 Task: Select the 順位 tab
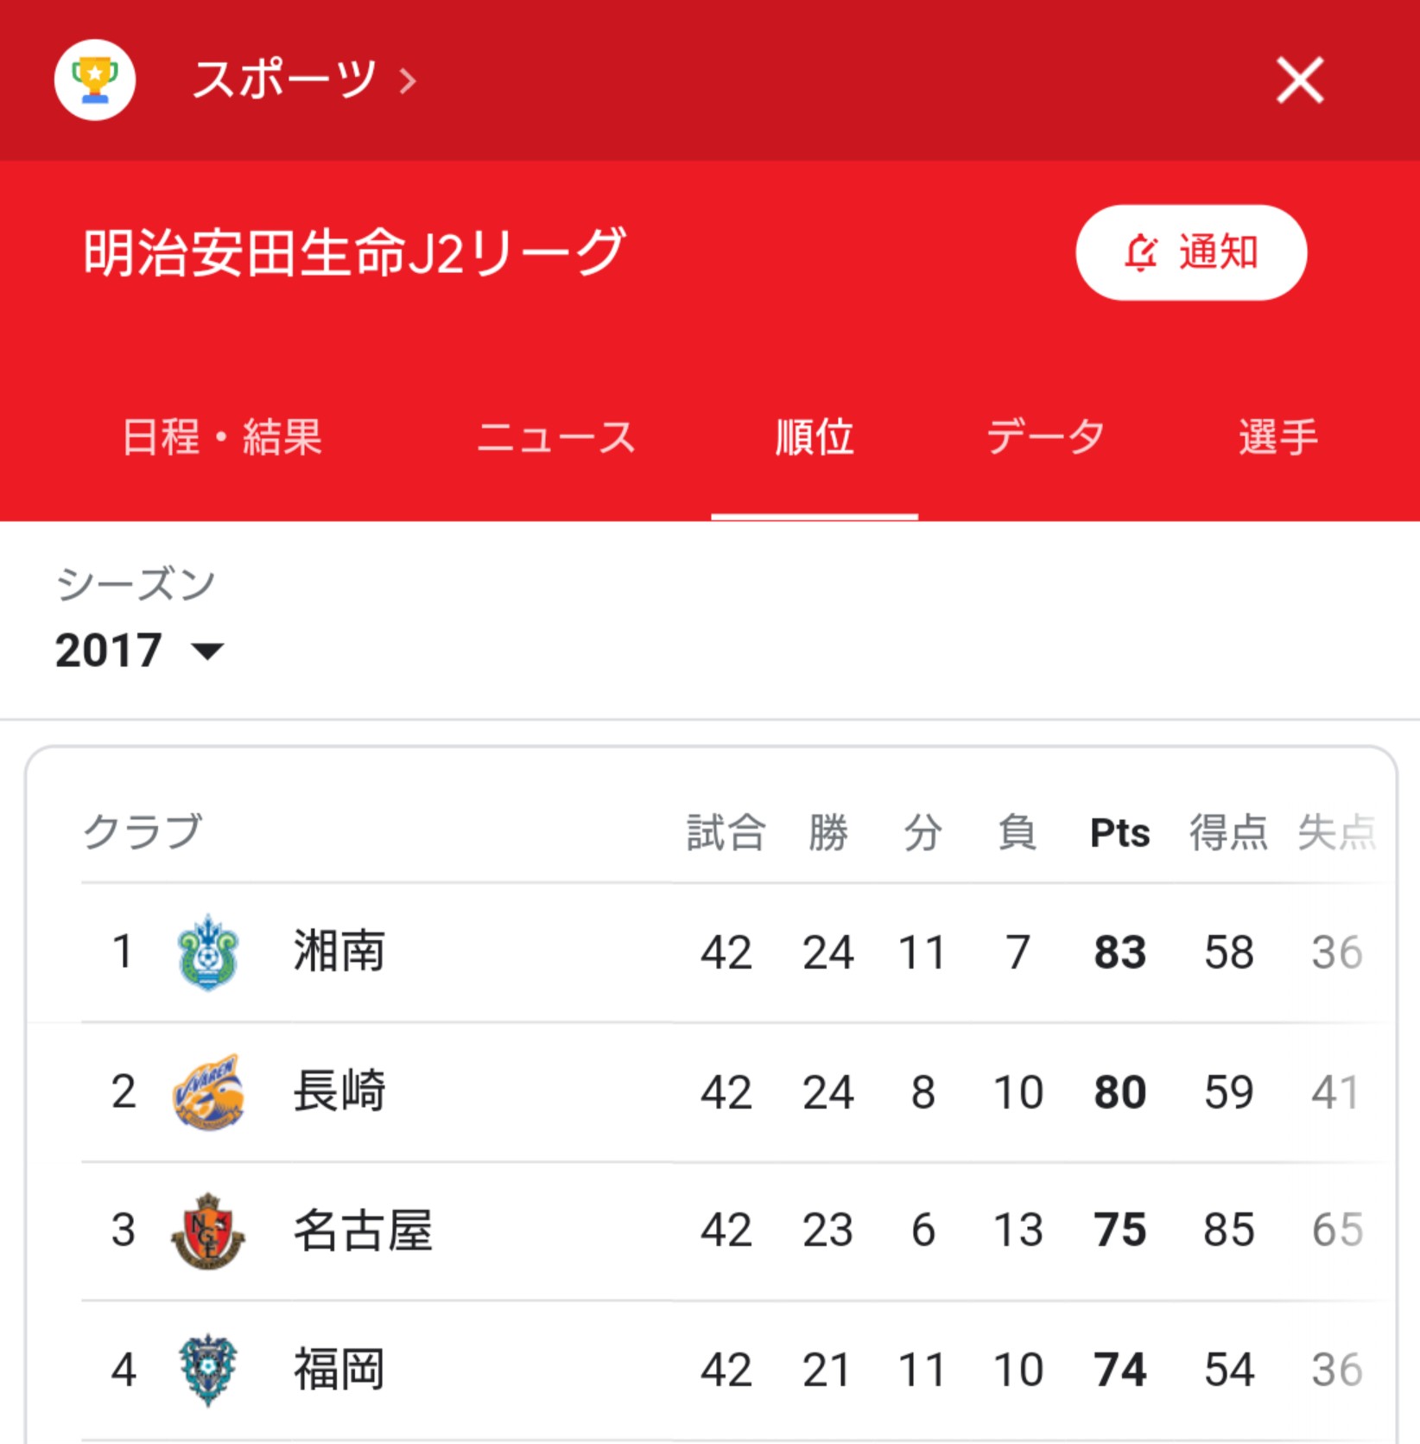[x=815, y=437]
